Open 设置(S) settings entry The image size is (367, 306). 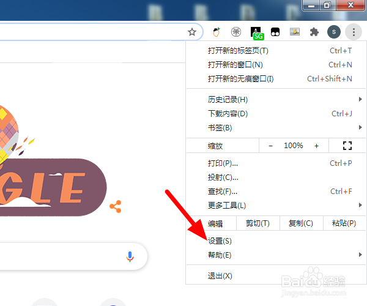[276, 241]
